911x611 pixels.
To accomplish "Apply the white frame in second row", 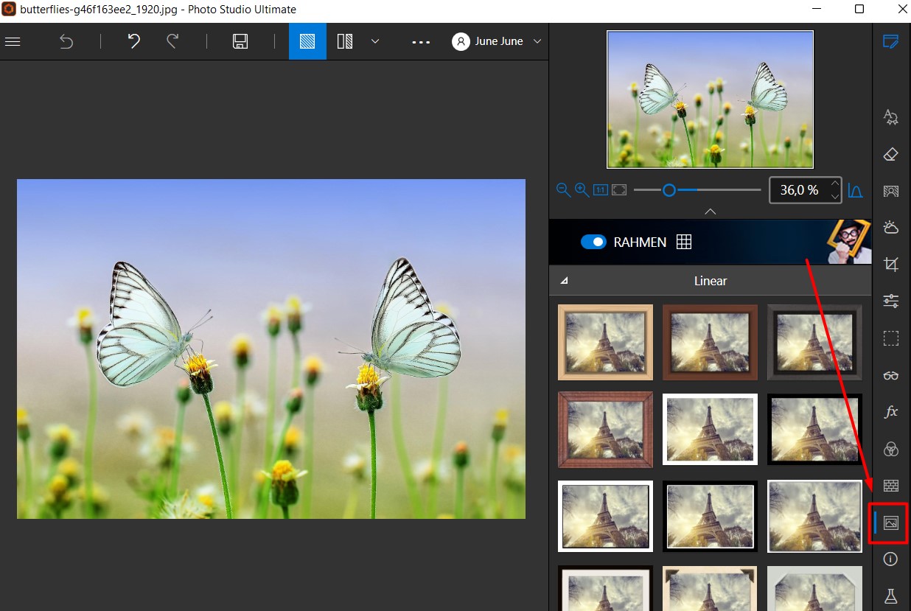I will click(710, 430).
